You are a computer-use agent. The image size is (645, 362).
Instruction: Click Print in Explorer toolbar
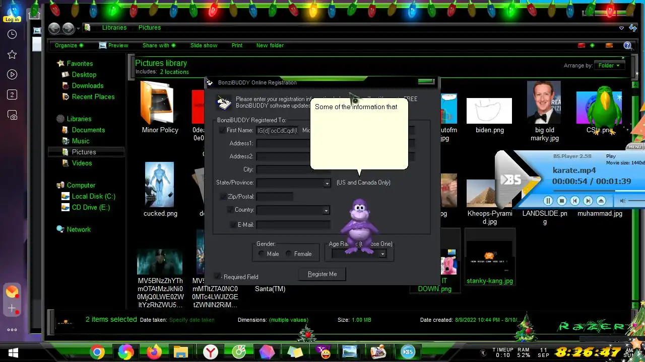(237, 45)
